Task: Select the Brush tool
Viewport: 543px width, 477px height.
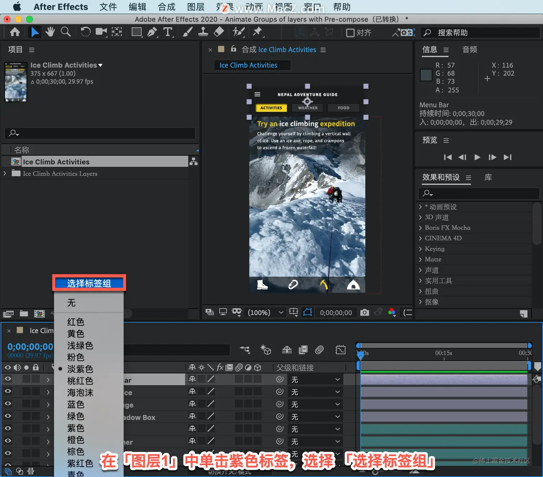Action: click(x=187, y=32)
